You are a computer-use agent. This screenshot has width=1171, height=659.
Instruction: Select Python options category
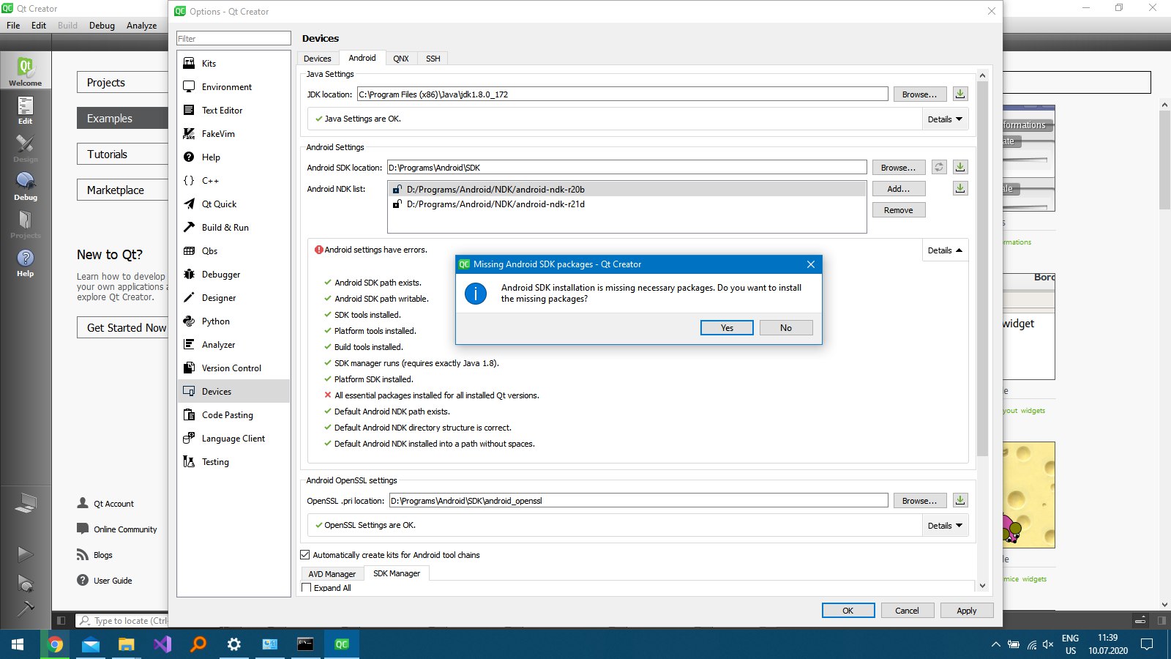pyautogui.click(x=233, y=321)
